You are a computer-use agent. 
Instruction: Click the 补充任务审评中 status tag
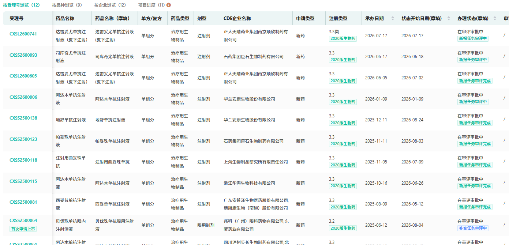pyautogui.click(x=473, y=228)
